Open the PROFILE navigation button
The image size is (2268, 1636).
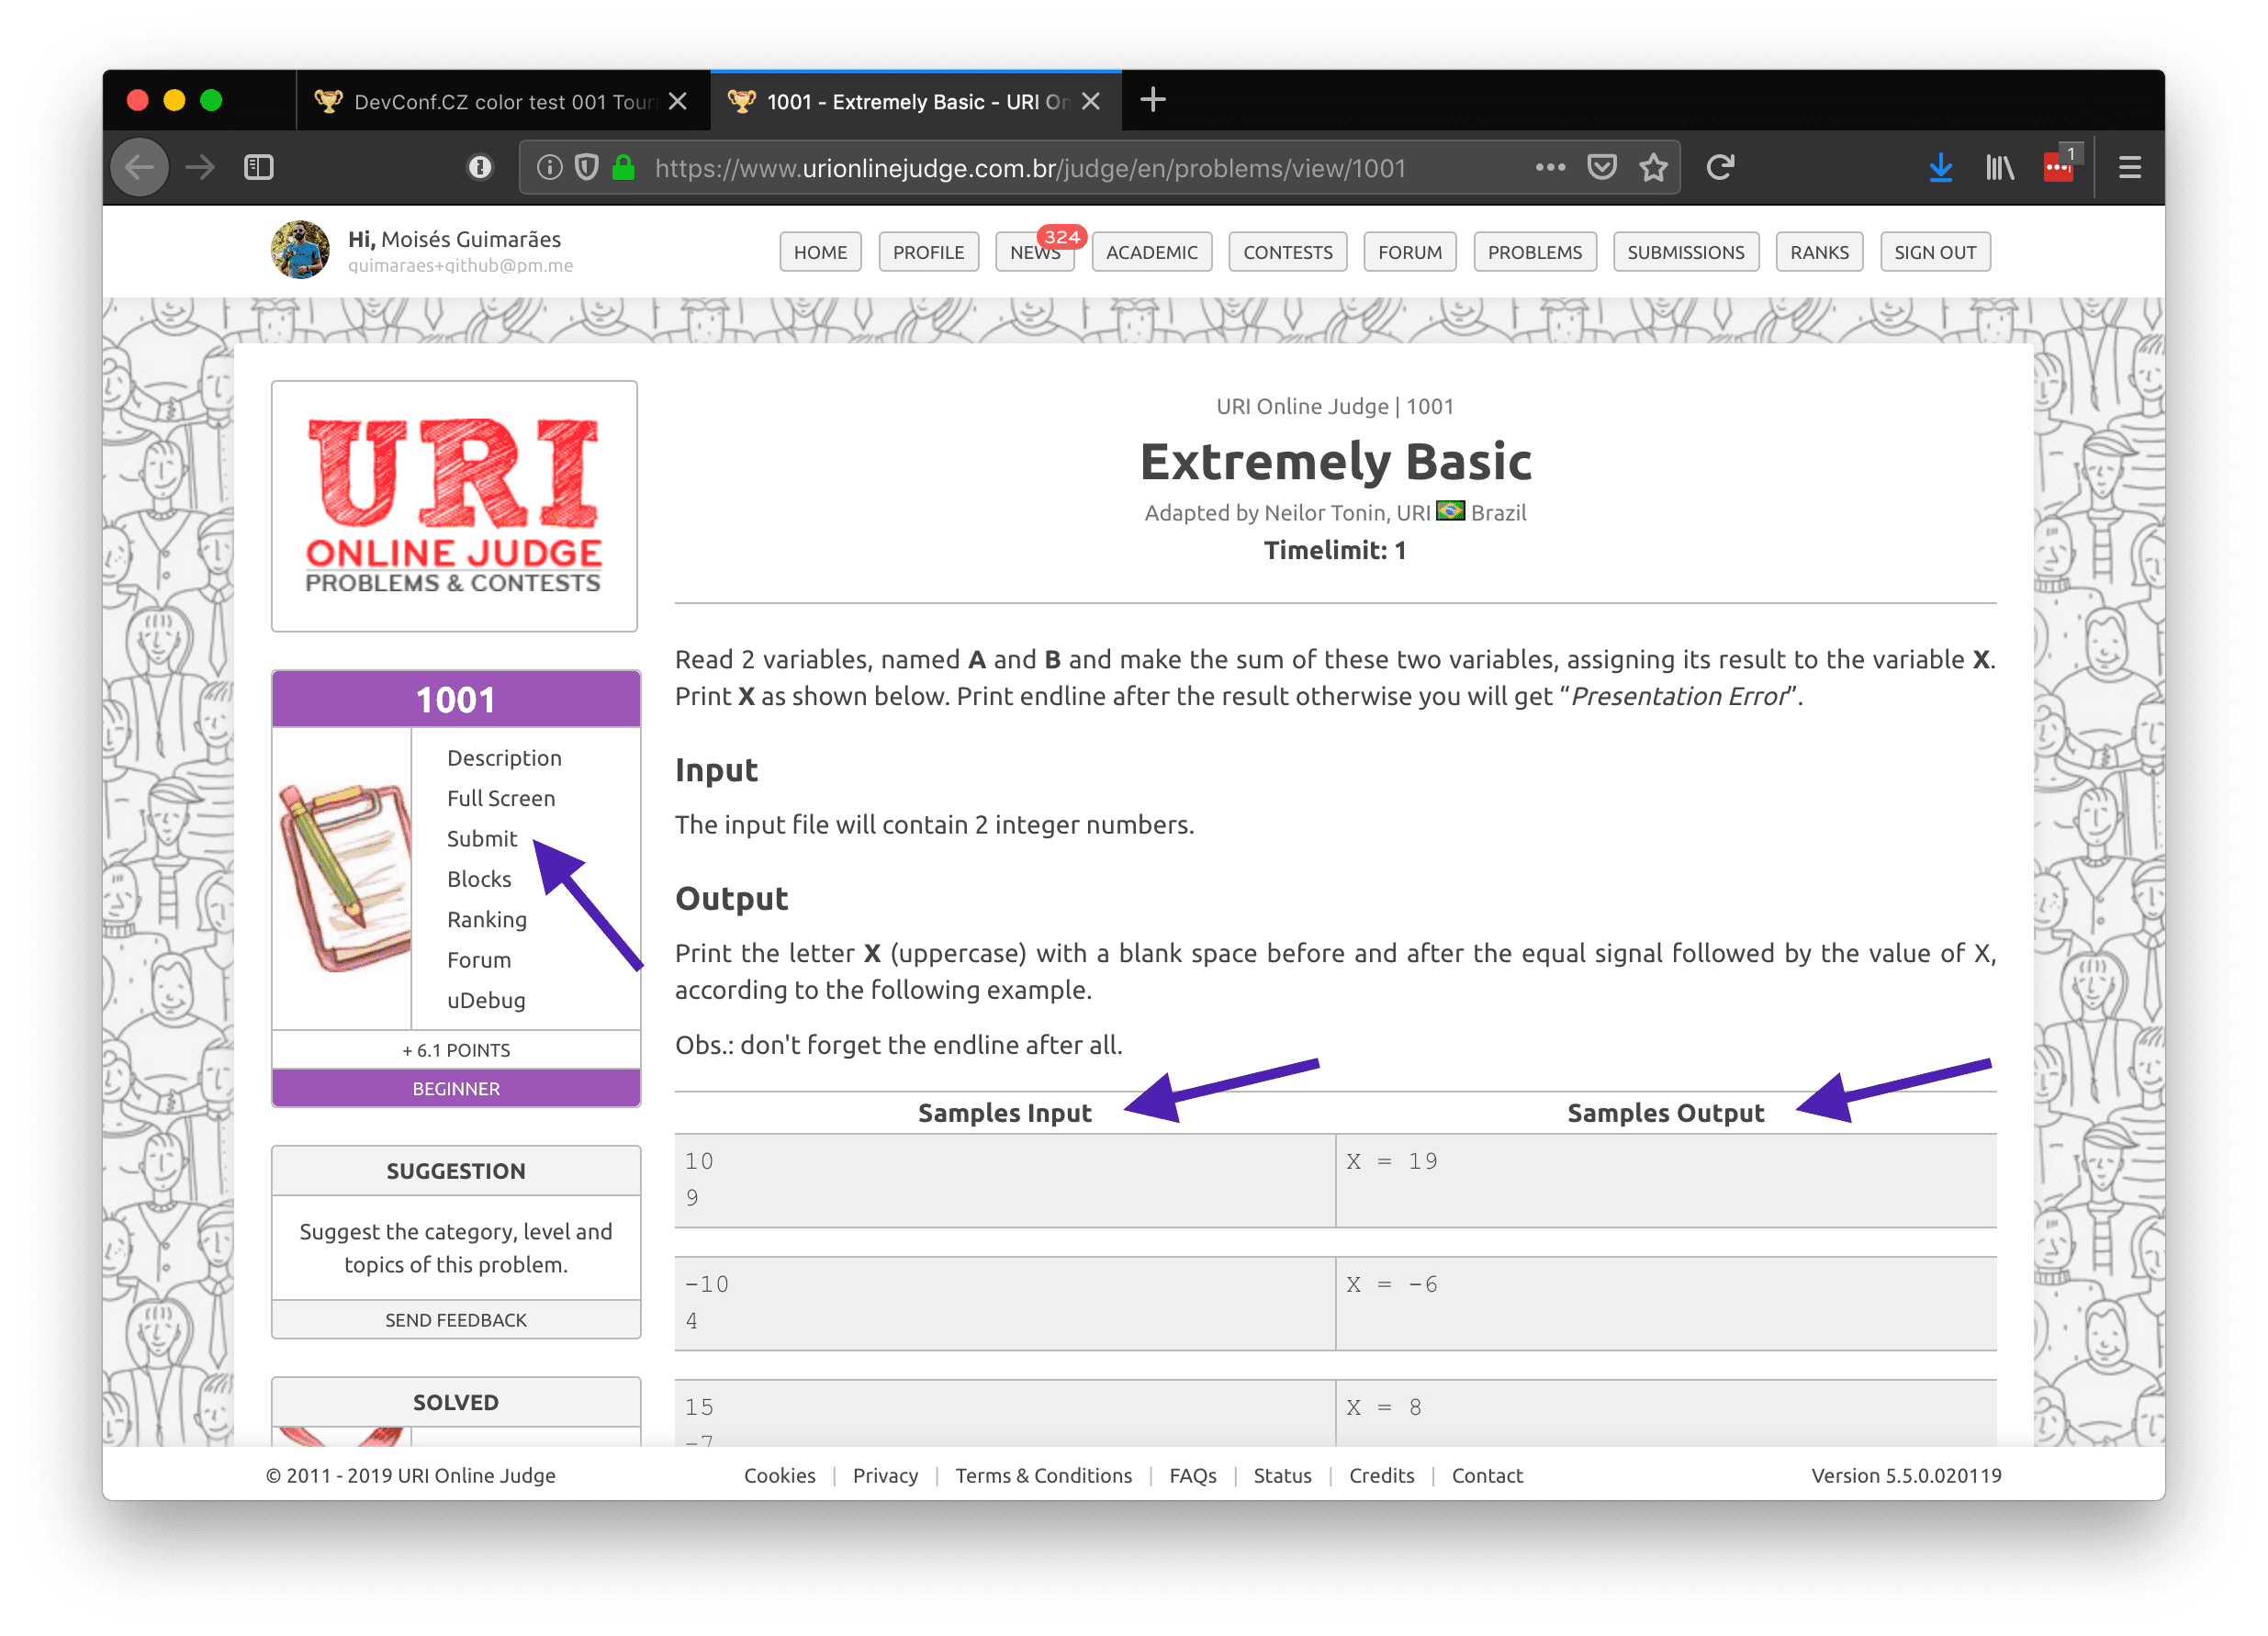(x=928, y=252)
